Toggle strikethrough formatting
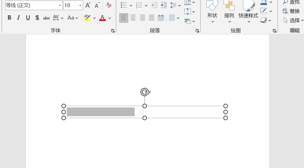 (x=47, y=18)
